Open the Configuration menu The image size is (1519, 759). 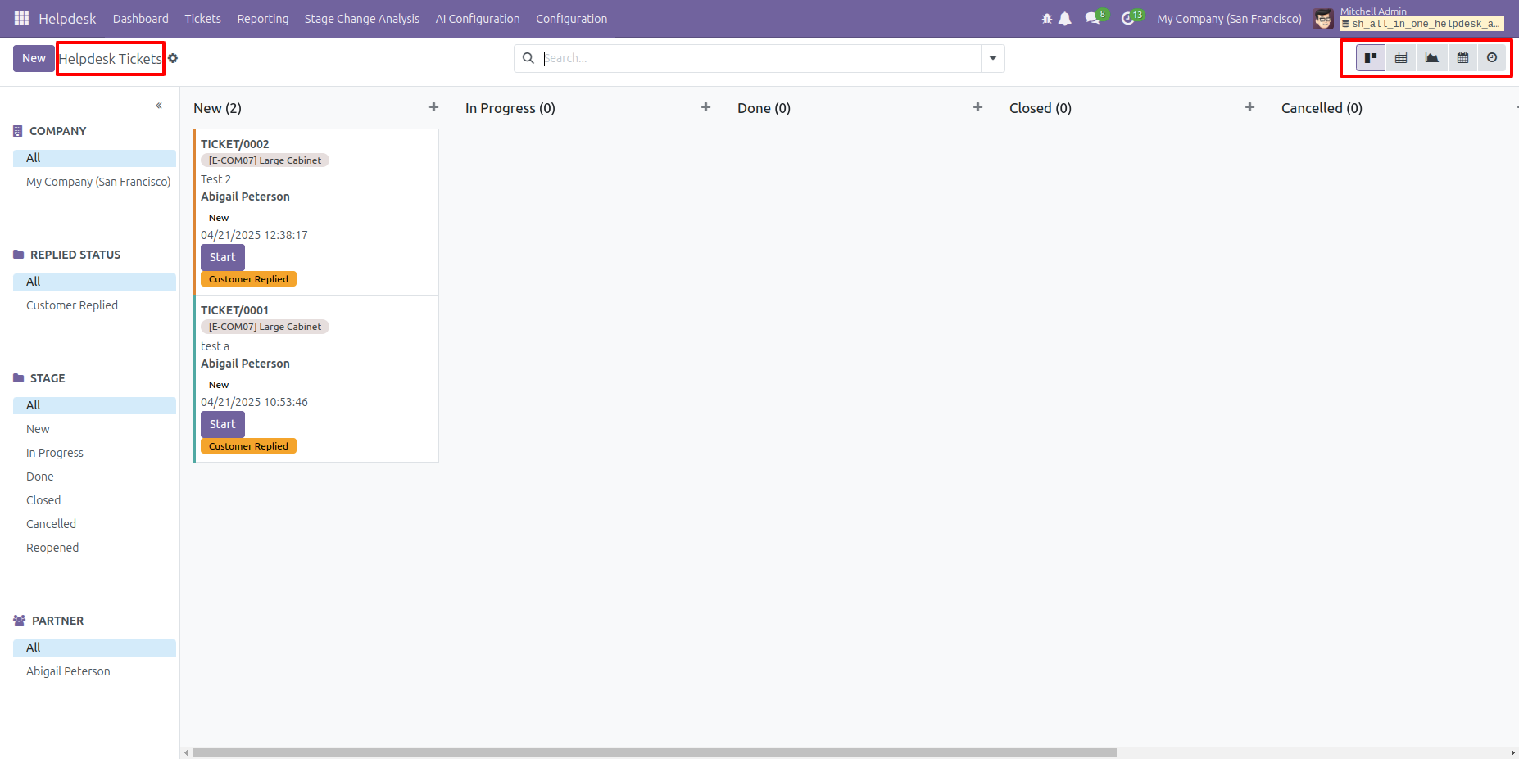point(572,19)
